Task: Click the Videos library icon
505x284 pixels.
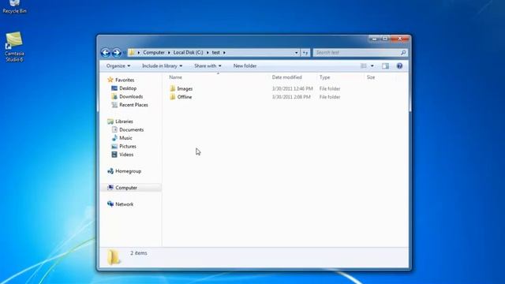Action: pyautogui.click(x=114, y=155)
